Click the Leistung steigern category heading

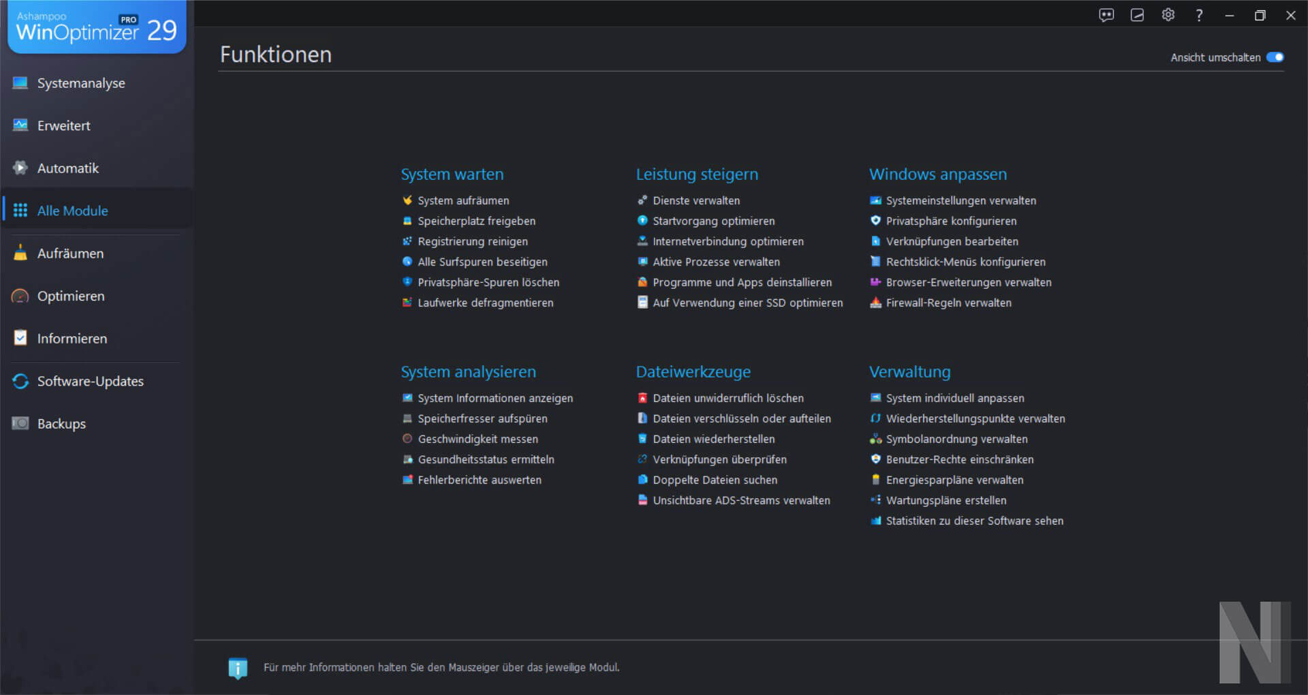click(697, 174)
